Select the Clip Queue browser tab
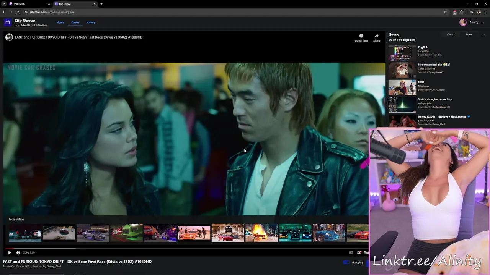The width and height of the screenshot is (490, 275). [75, 4]
